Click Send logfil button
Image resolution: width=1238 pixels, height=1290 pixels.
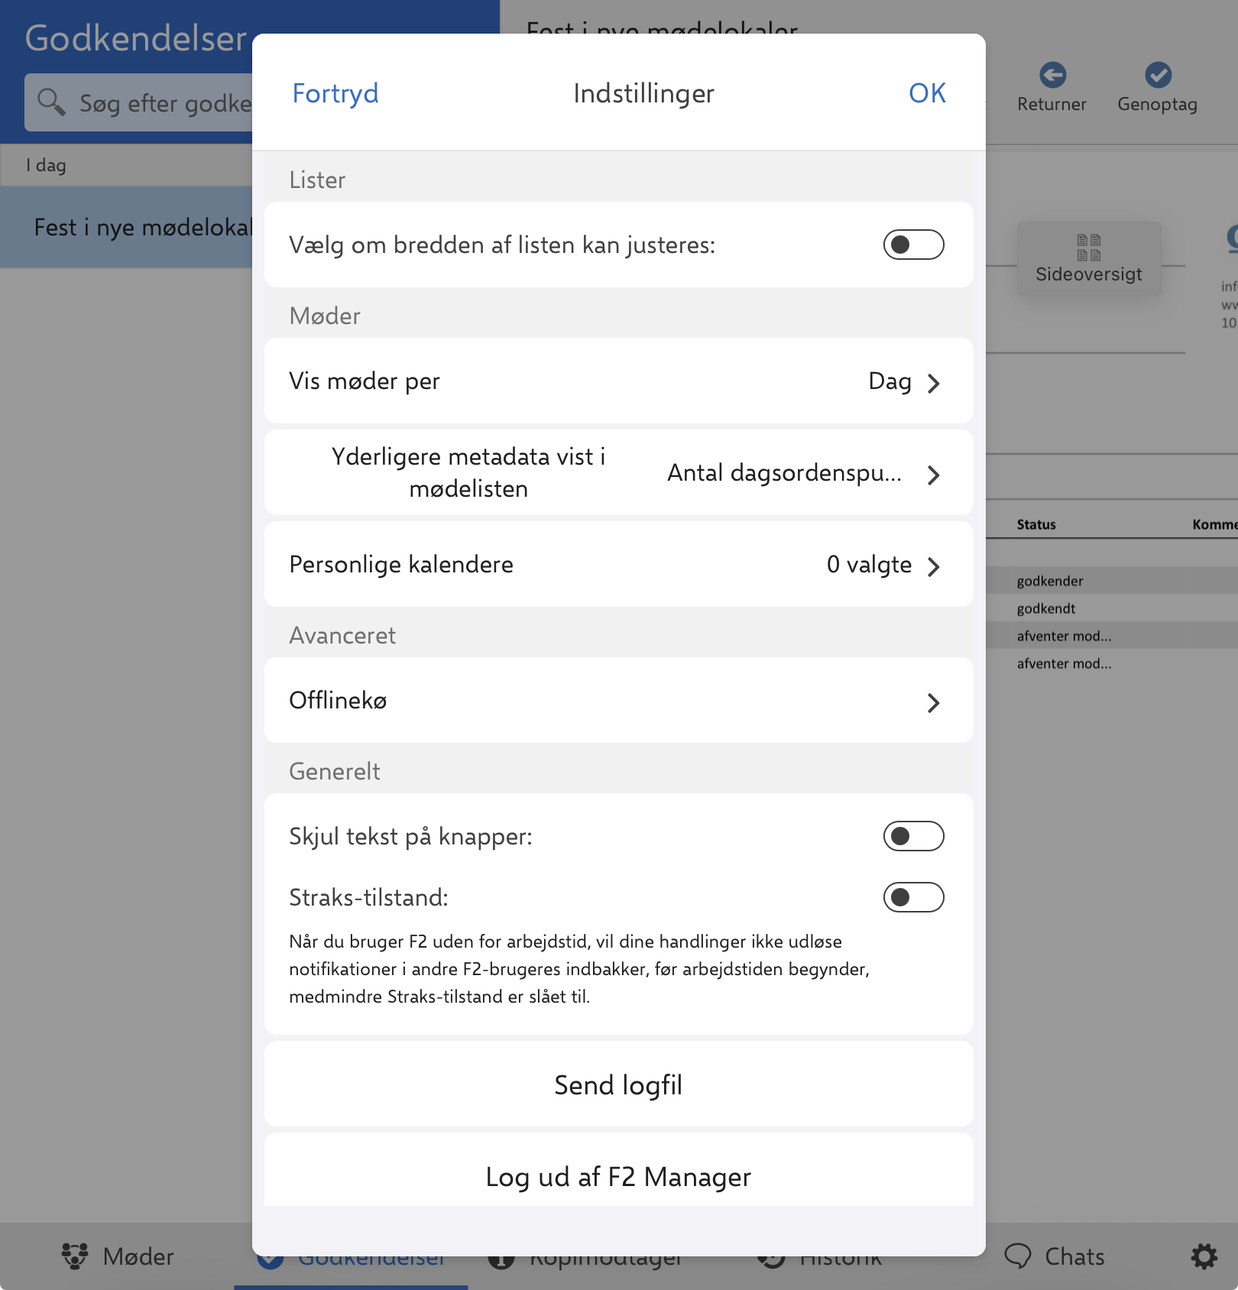618,1084
